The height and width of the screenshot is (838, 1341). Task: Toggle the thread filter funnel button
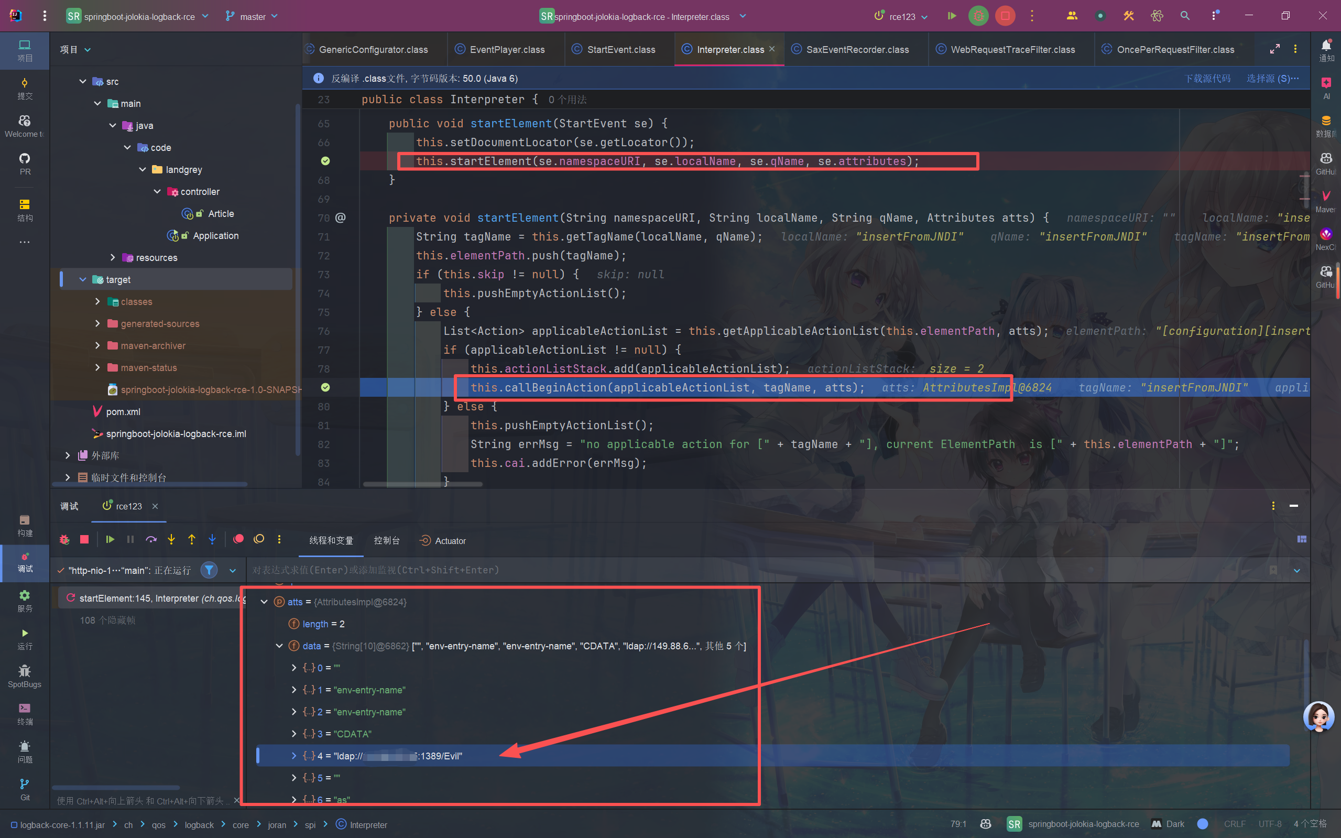tap(209, 570)
